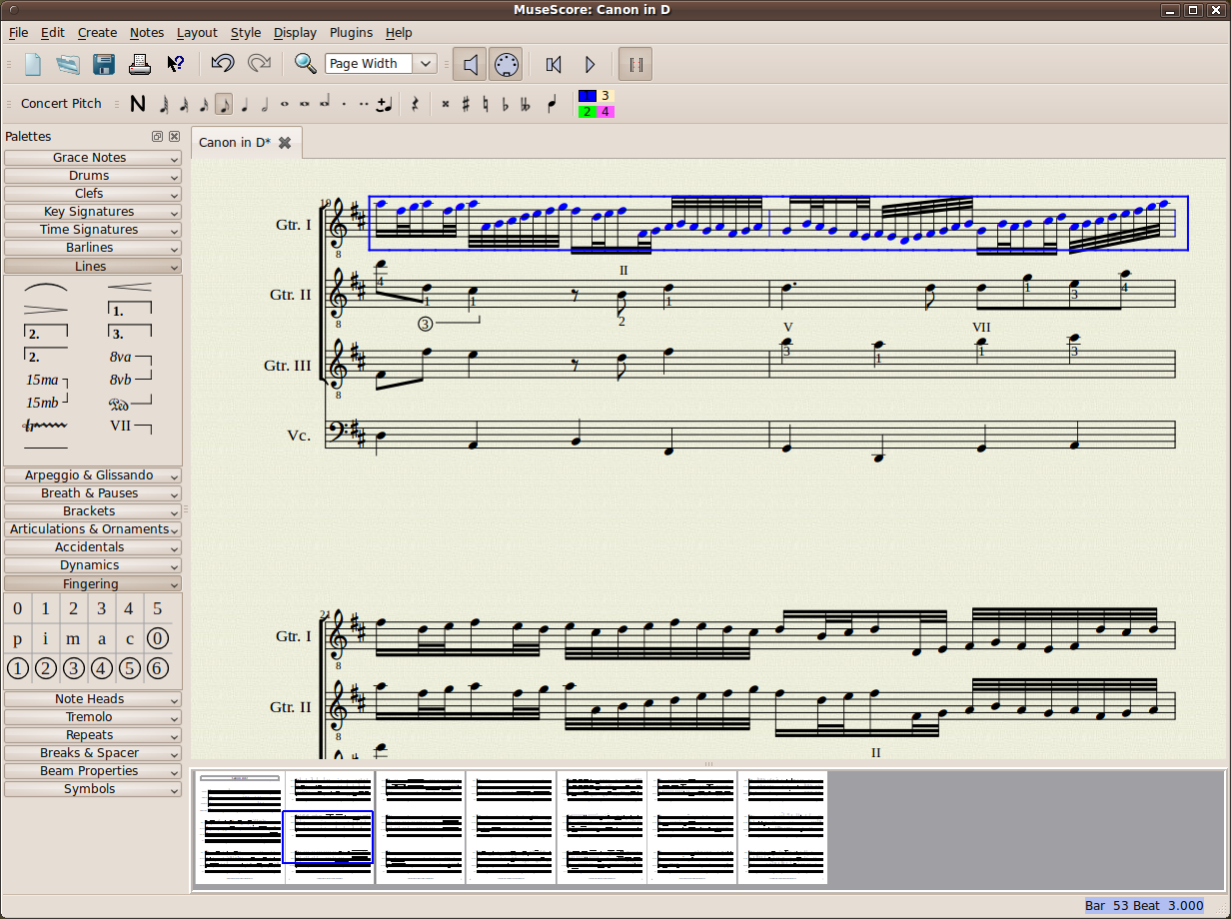Open the Plugins menu
The width and height of the screenshot is (1231, 919).
[x=351, y=32]
